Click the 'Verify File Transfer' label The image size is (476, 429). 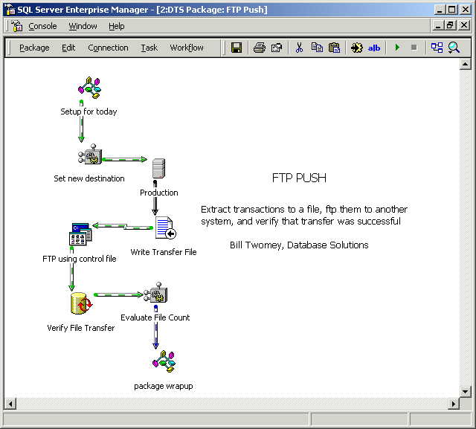click(81, 328)
